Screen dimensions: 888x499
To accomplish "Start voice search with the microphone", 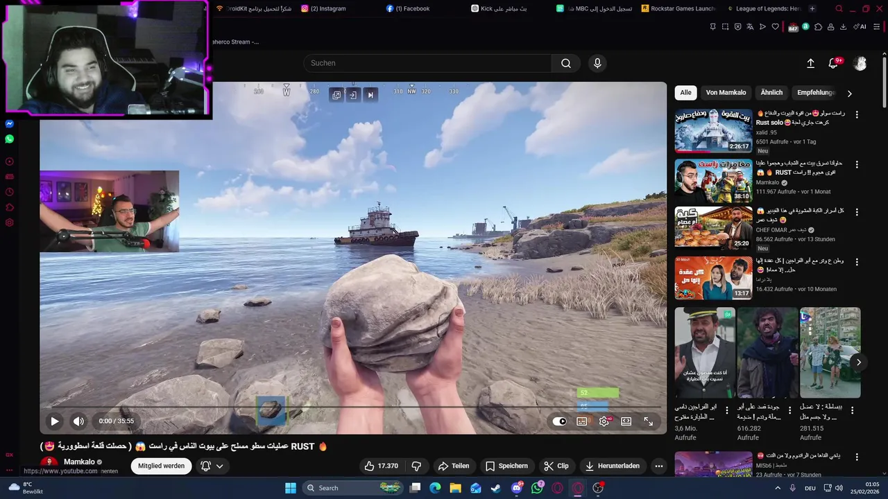I will tap(597, 63).
